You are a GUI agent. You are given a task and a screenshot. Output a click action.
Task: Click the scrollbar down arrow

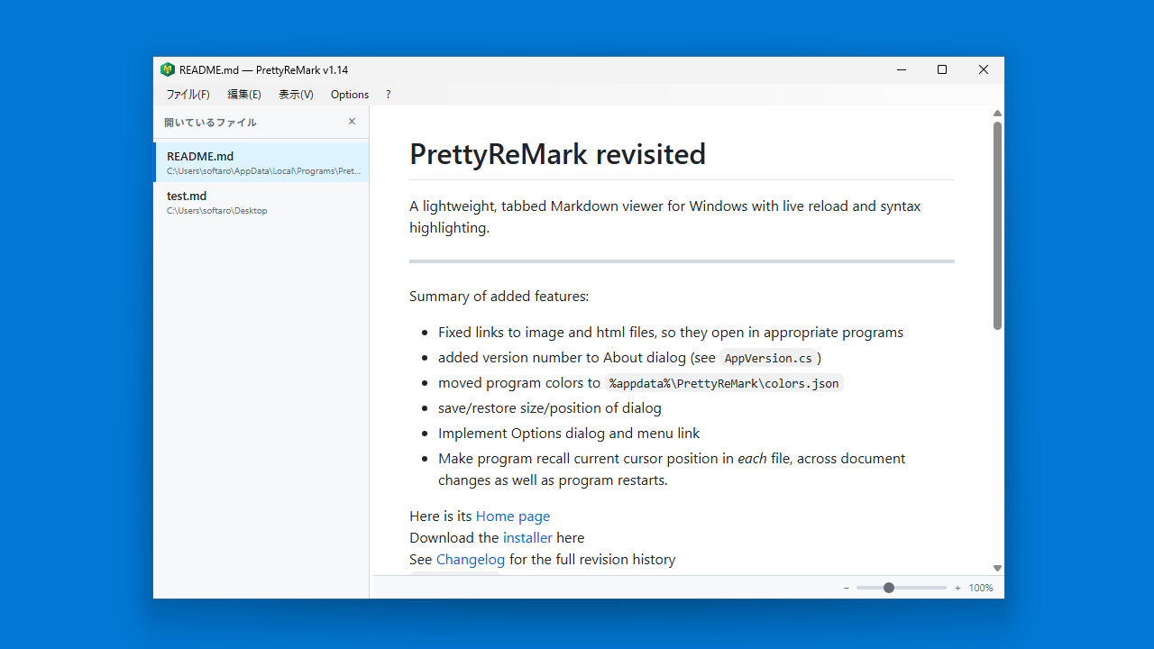[997, 568]
